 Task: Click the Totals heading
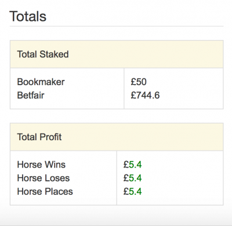(x=28, y=16)
